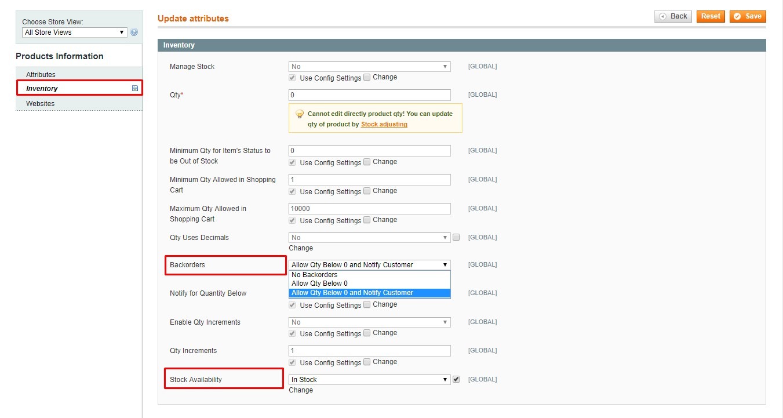The height and width of the screenshot is (418, 783).
Task: Click the save icon on Inventory tab
Action: tap(135, 89)
